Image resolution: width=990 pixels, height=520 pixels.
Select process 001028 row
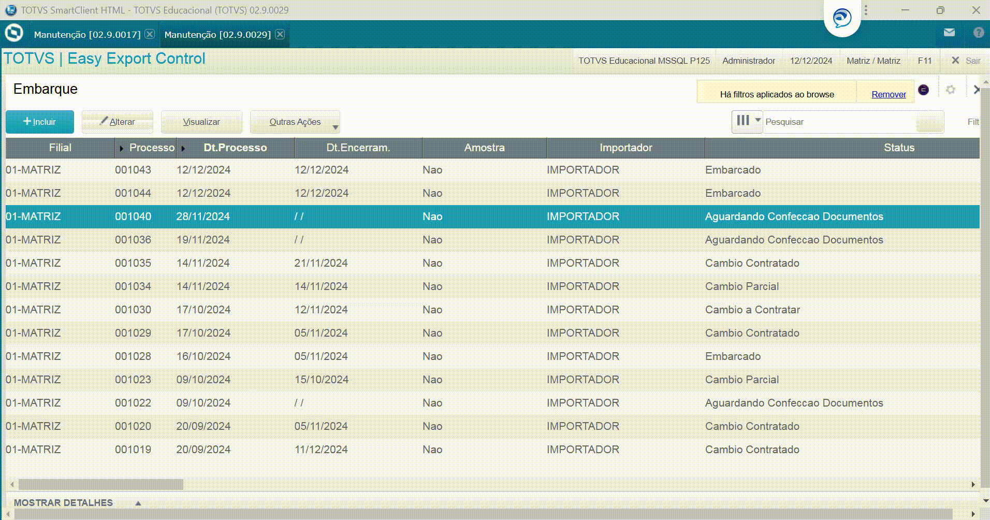point(492,356)
